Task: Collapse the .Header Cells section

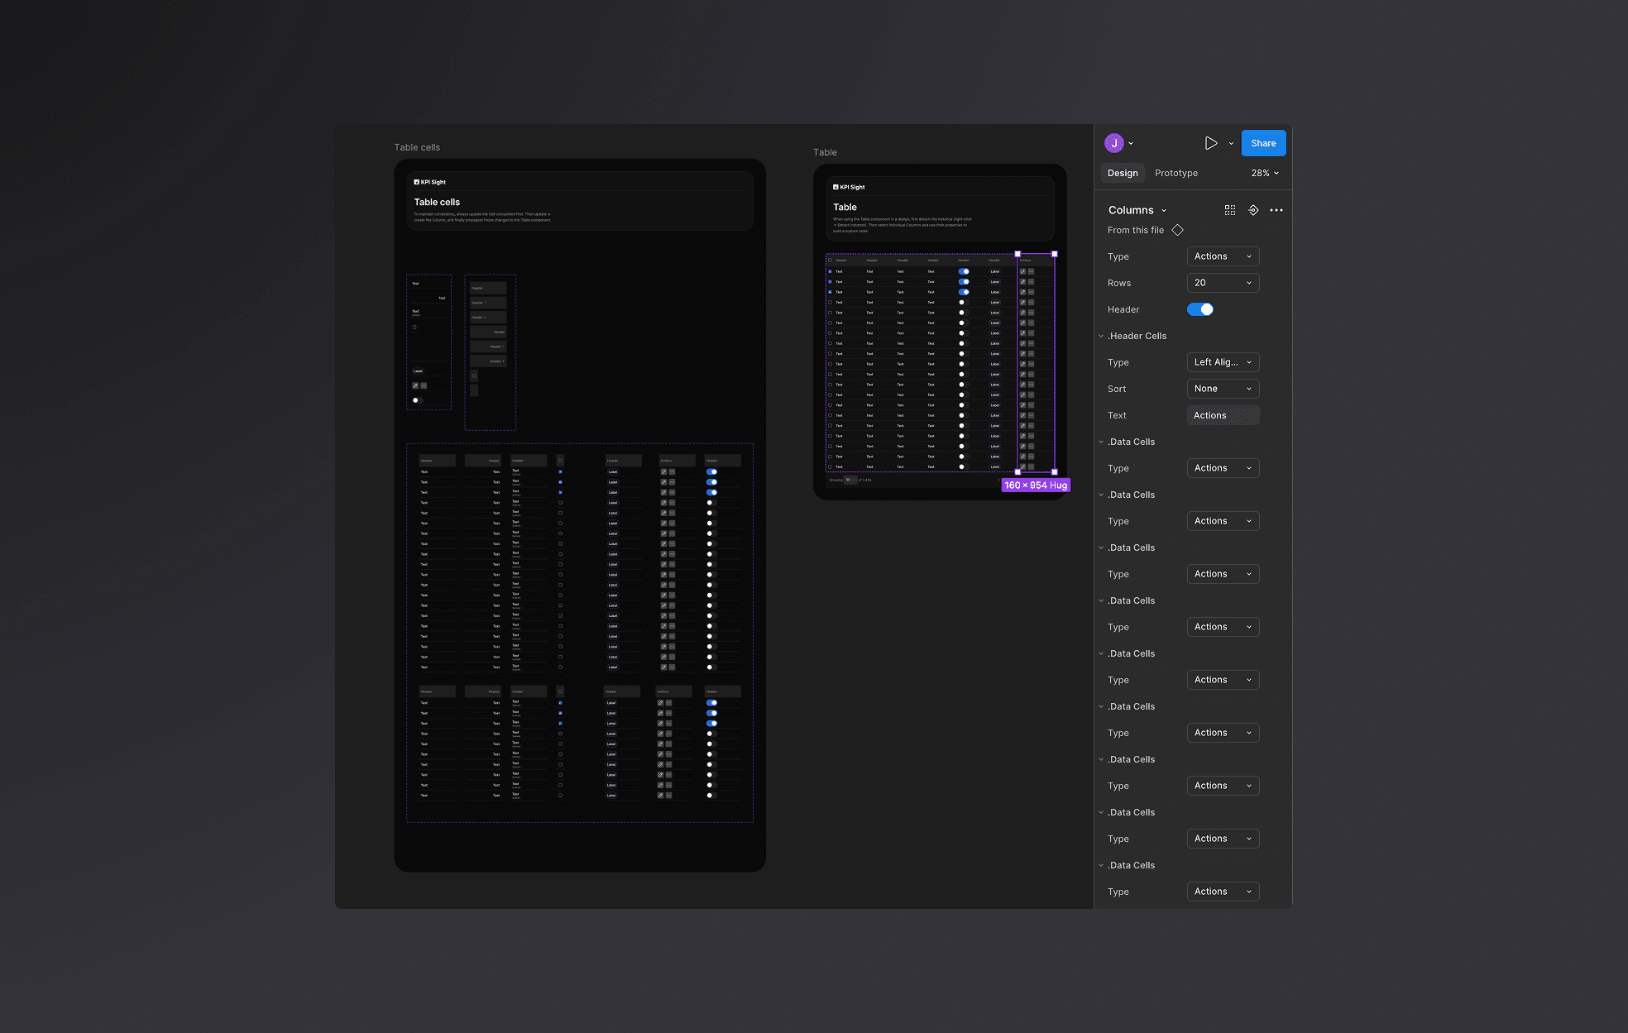Action: pos(1101,336)
